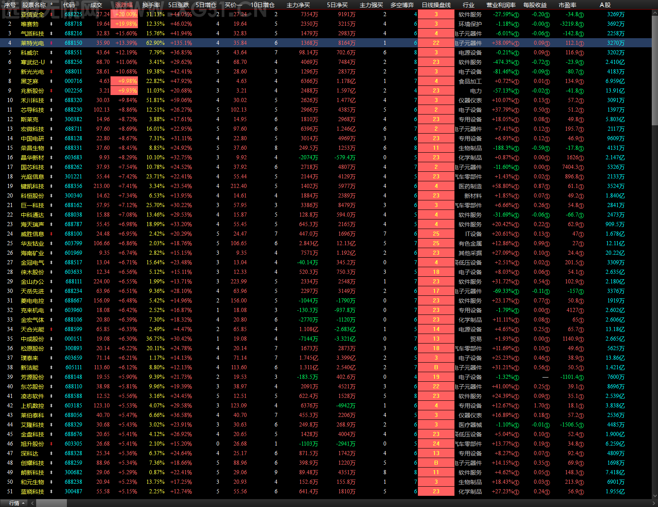Image resolution: width=658 pixels, height=507 pixels.
Task: Click the 多空博弈 column header
Action: (402, 5)
